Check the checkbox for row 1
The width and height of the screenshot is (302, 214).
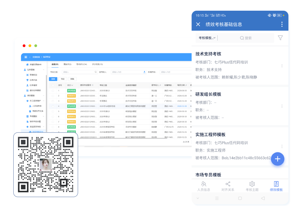[53, 91]
